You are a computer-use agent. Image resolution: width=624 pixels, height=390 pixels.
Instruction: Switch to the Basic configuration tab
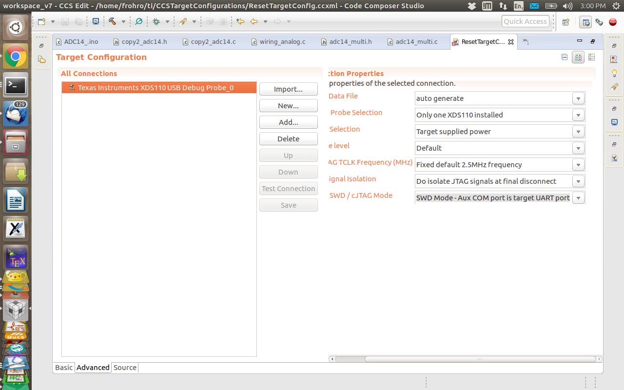[64, 368]
